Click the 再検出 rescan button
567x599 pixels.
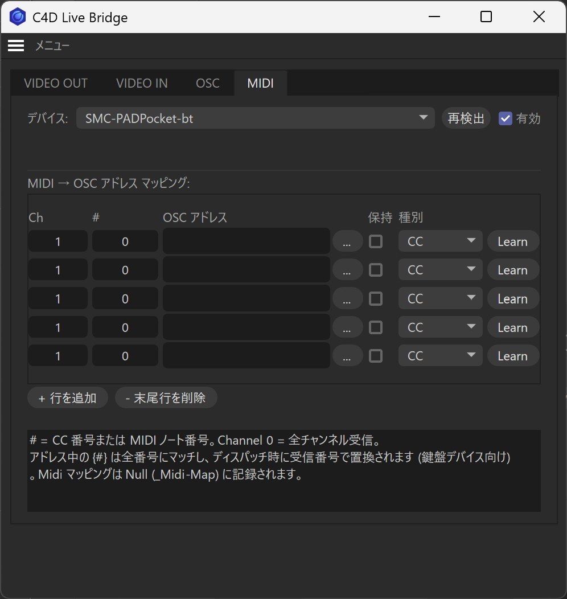coord(466,118)
